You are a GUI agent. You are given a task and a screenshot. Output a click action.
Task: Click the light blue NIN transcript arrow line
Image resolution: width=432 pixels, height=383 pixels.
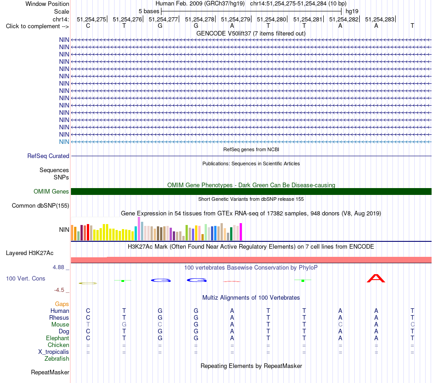(x=251, y=142)
